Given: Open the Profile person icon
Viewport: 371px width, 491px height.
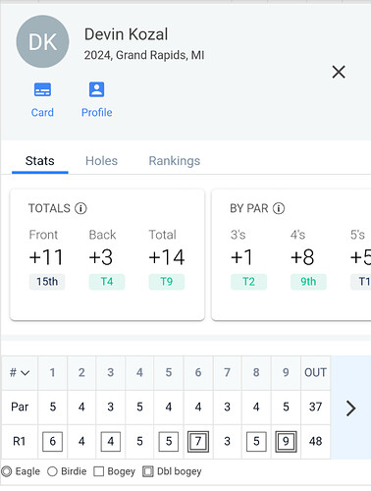Looking at the screenshot, I should coord(96,89).
